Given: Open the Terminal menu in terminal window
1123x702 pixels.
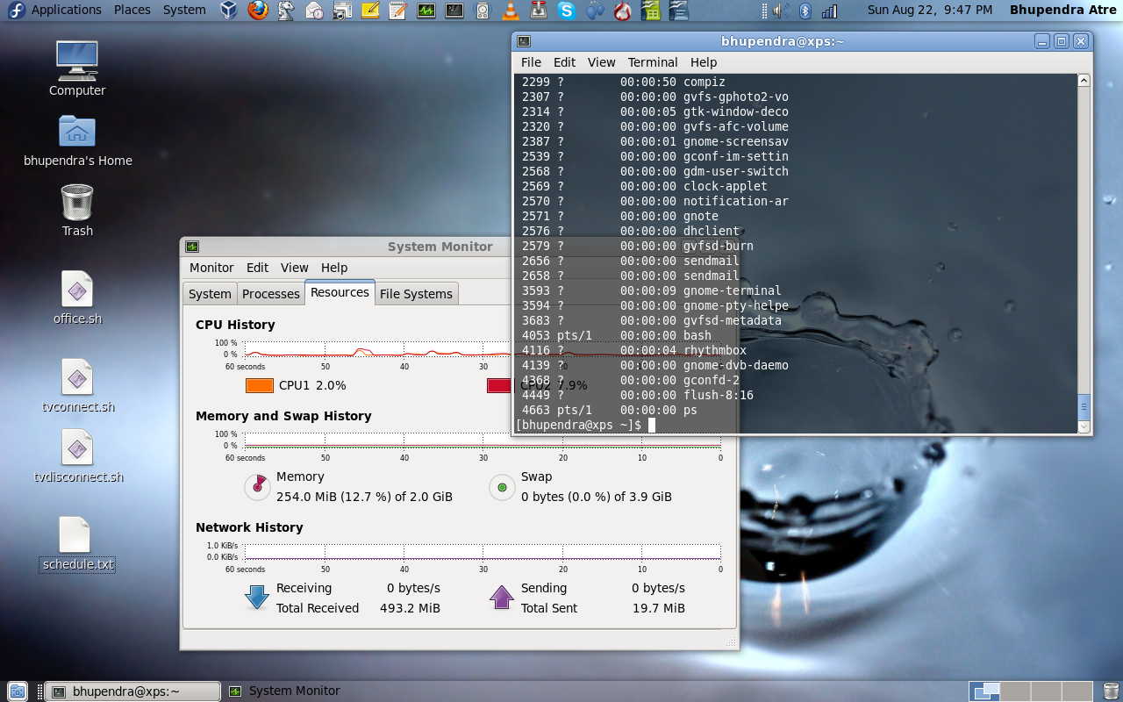Looking at the screenshot, I should pos(653,62).
